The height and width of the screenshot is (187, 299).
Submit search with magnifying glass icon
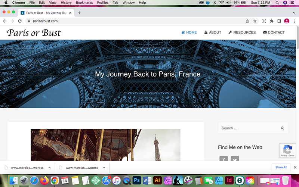[x=283, y=128]
